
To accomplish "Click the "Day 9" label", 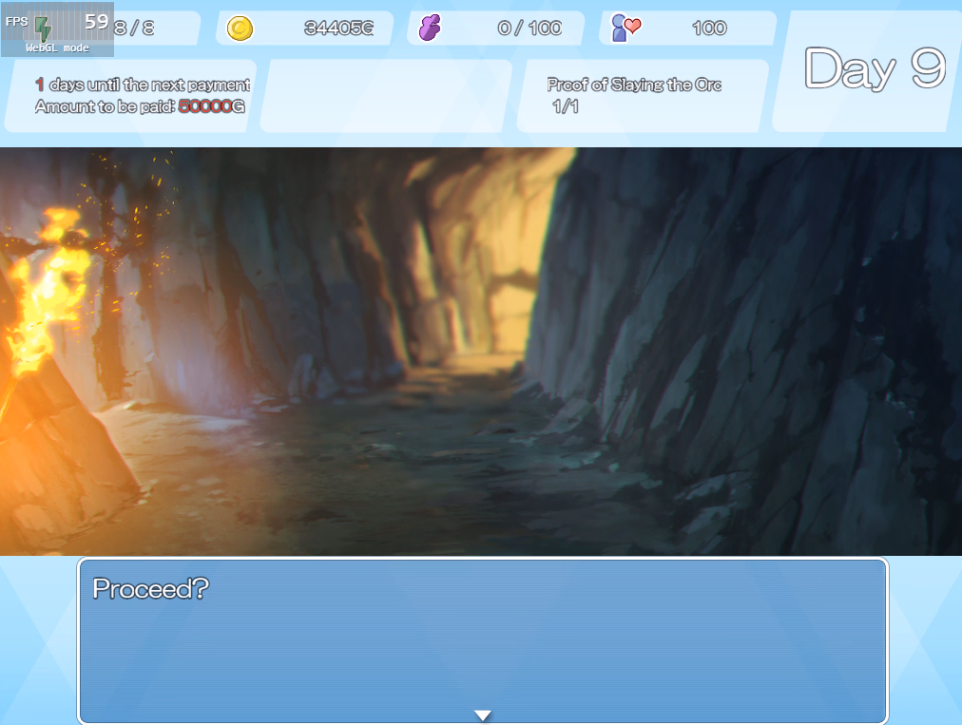I will tap(875, 68).
